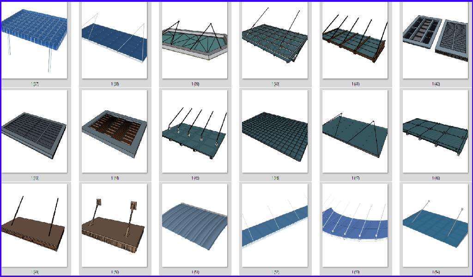Viewport: 473px width, 277px height.
Task: Select the 1 (52) long narrow blue canopy thumbnail
Action: pyautogui.click(x=274, y=225)
